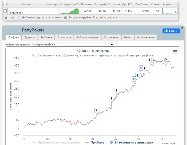Close the PartyPoker stats panel
This screenshot has height=145, width=187.
182,28
